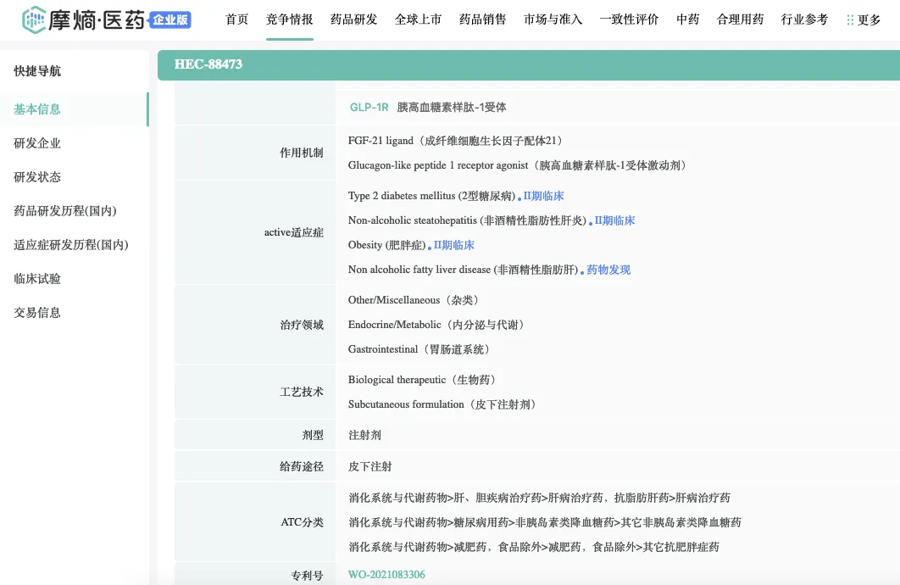Navigate to 一致性评价
This screenshot has width=900, height=585.
[629, 19]
